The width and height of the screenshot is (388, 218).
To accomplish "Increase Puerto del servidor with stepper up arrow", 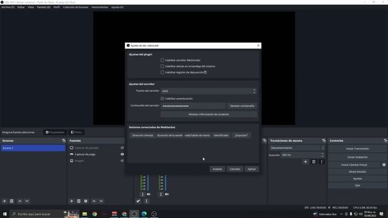I will (x=255, y=90).
